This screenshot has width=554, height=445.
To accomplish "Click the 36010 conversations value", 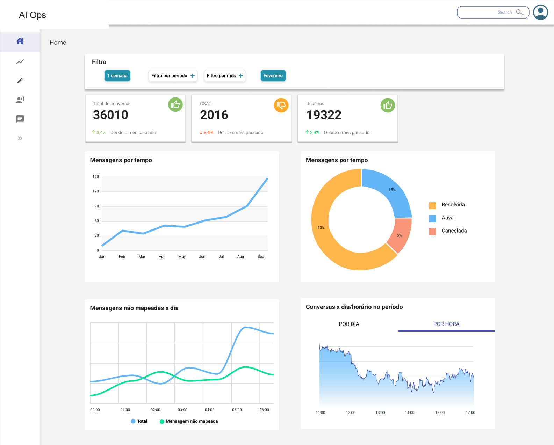I will click(x=110, y=115).
